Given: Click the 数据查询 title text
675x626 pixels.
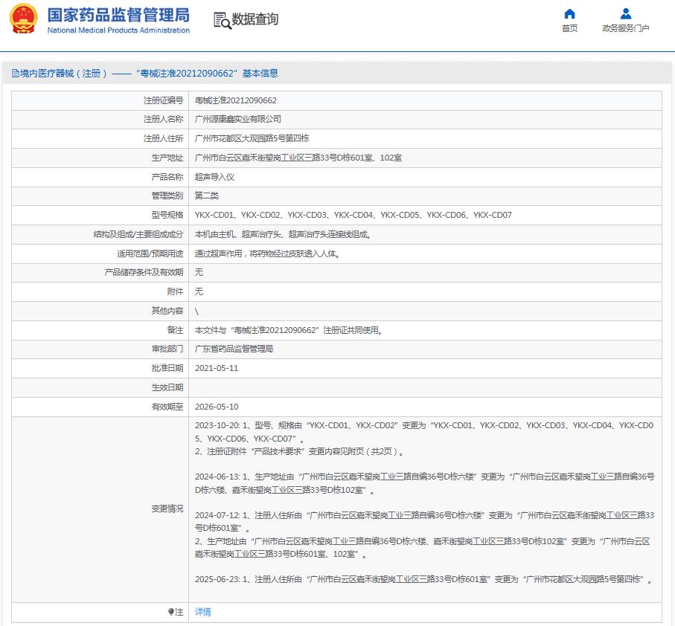Looking at the screenshot, I should [255, 19].
